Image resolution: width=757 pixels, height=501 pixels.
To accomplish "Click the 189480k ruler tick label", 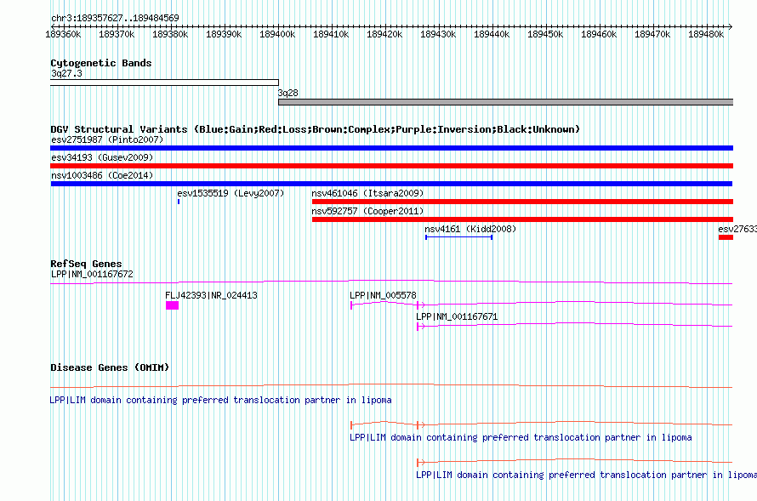I will point(706,34).
